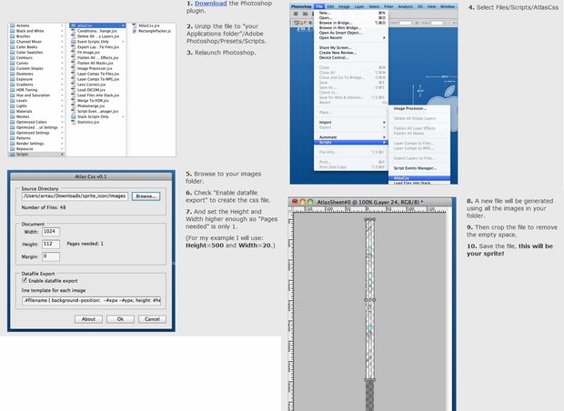The image size is (564, 411).
Task: Expand the Event Scripts Only arrow
Action: click(x=124, y=42)
